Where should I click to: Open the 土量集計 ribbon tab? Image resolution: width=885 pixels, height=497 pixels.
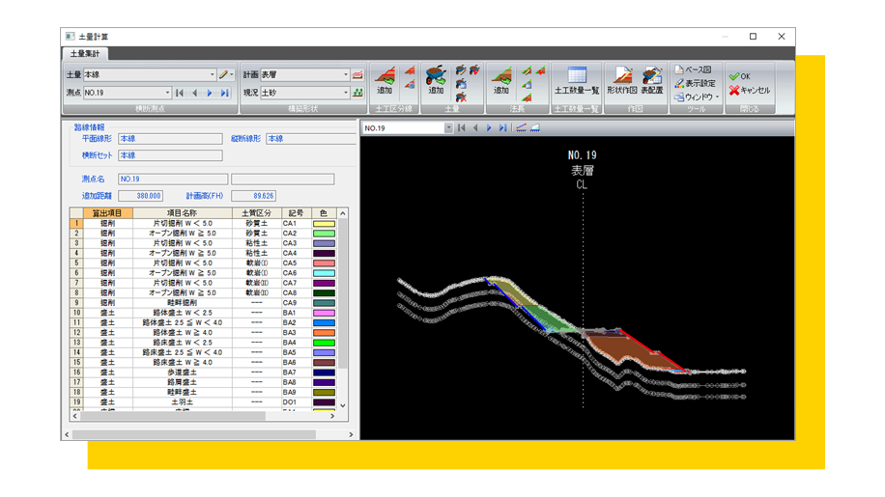pyautogui.click(x=85, y=53)
